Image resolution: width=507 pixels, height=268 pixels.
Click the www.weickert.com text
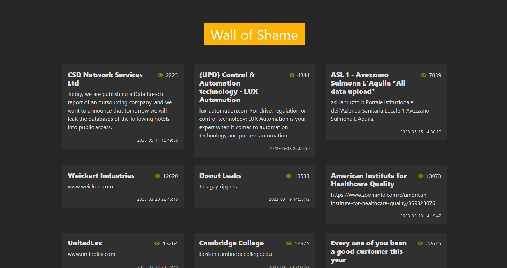pyautogui.click(x=90, y=186)
